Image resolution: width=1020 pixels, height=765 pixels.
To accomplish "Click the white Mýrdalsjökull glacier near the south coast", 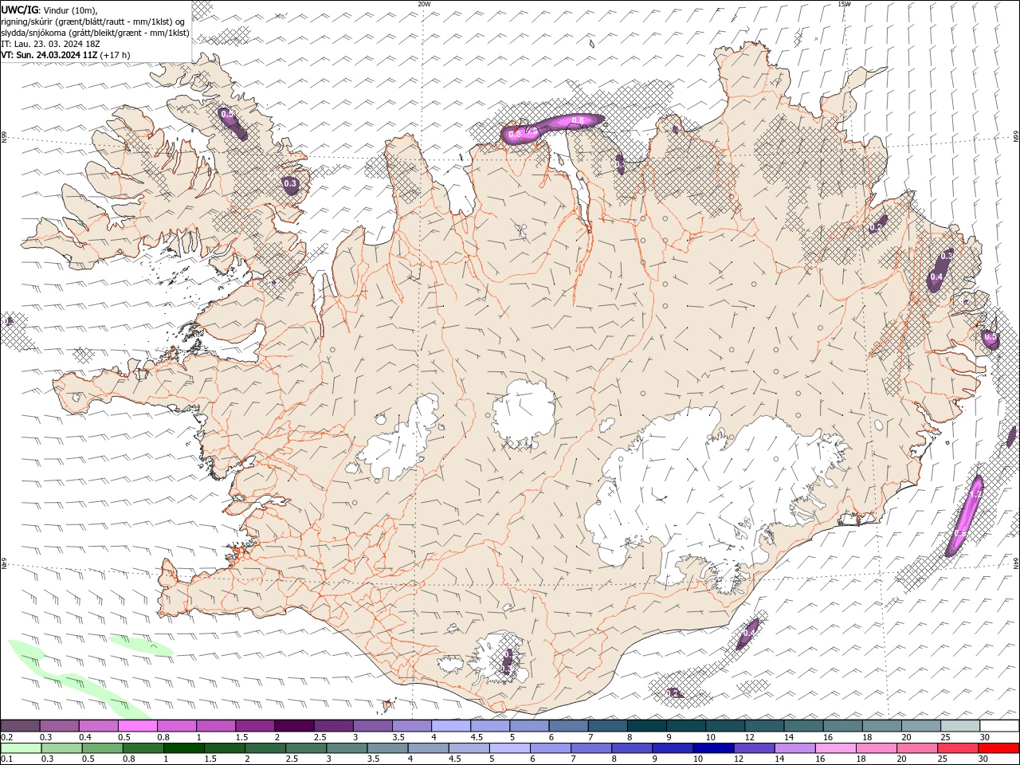I will coord(500,659).
